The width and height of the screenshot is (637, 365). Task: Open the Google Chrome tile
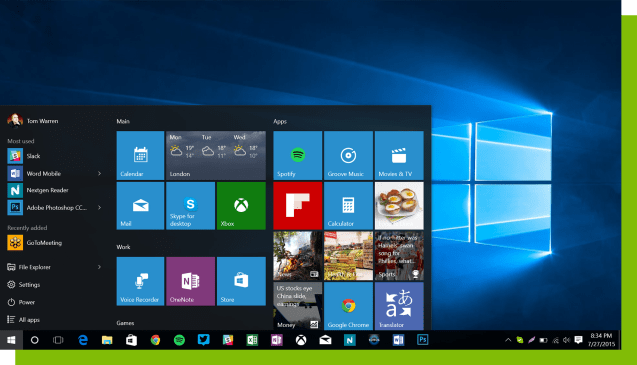pyautogui.click(x=348, y=306)
